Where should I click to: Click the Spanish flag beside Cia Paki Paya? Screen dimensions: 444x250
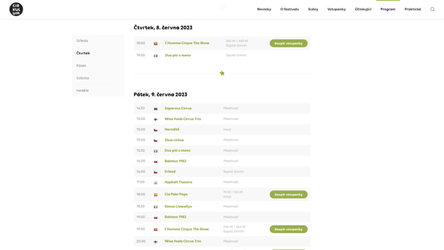pos(156,195)
